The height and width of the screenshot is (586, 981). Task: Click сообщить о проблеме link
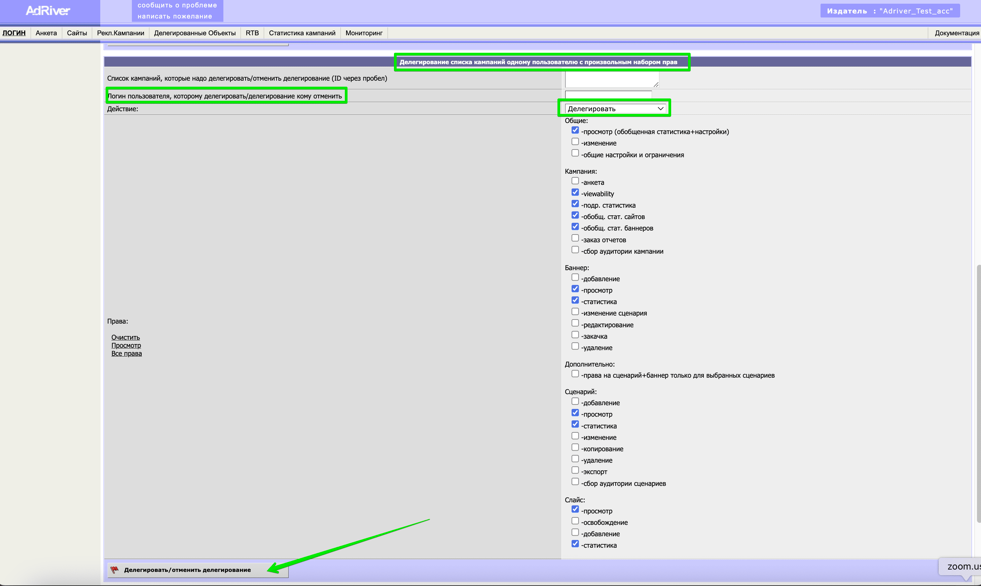pyautogui.click(x=177, y=5)
